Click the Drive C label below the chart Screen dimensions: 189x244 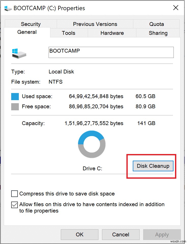[x=92, y=168]
